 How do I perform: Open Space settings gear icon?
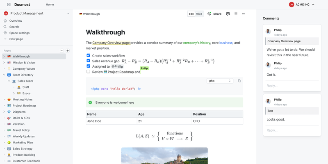5,33
